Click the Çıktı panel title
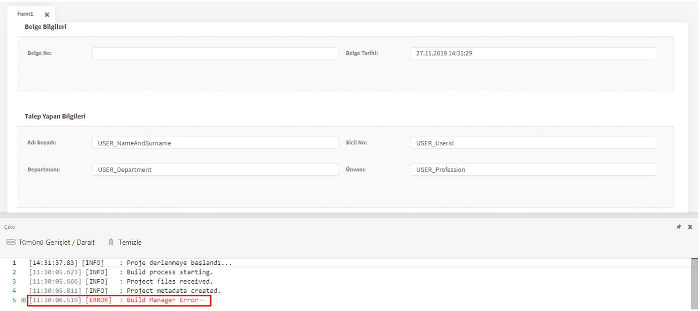This screenshot has width=700, height=311. (10, 227)
